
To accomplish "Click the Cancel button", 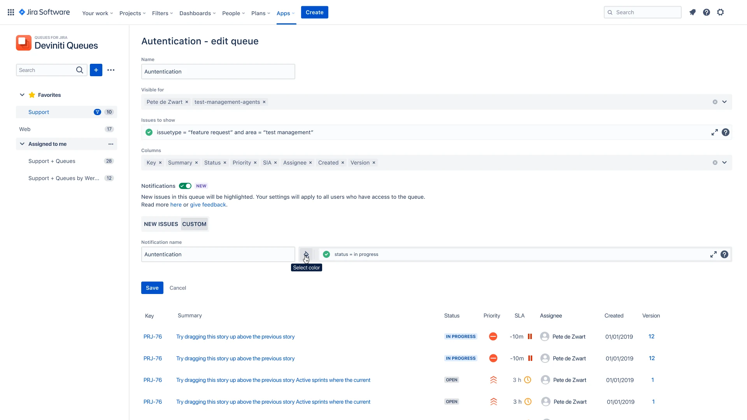I will (x=178, y=288).
